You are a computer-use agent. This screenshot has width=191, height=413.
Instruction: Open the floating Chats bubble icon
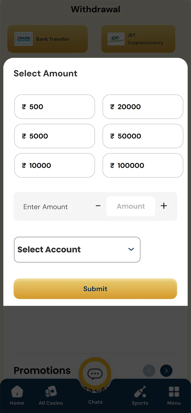[95, 373]
